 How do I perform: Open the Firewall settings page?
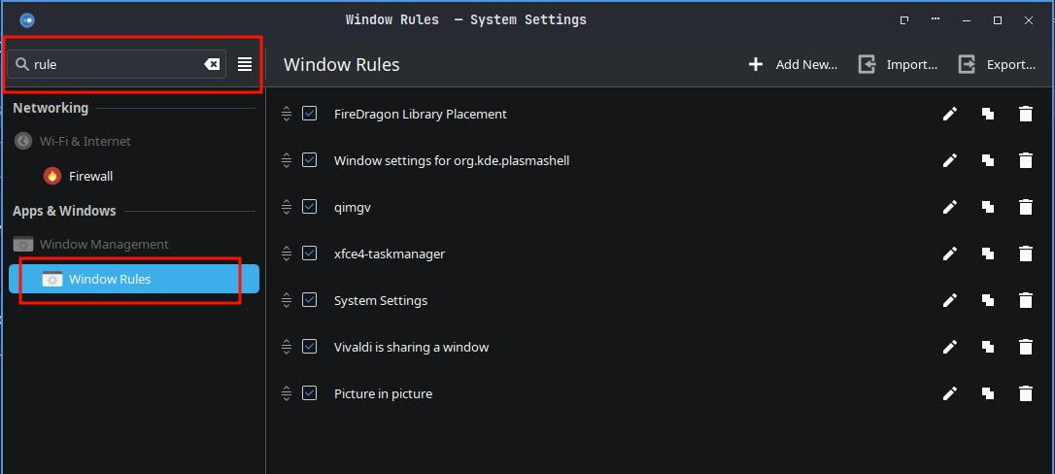coord(90,176)
